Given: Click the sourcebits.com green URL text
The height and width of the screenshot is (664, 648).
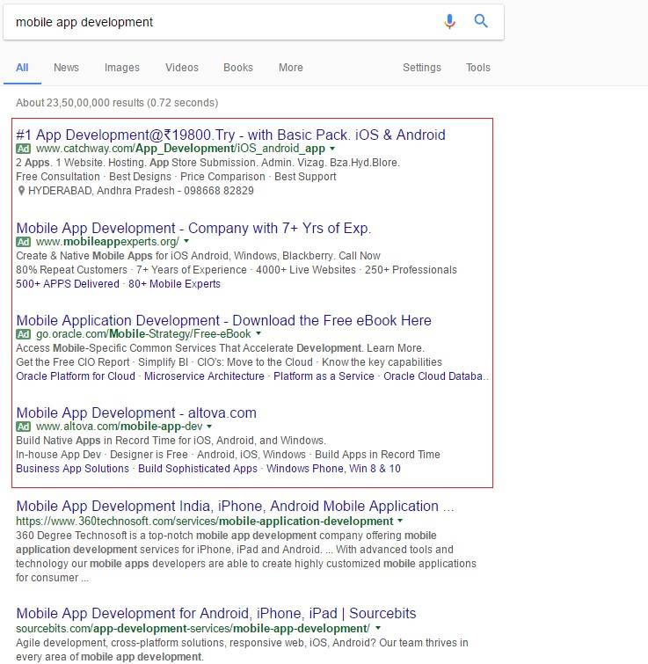Looking at the screenshot, I should (193, 629).
